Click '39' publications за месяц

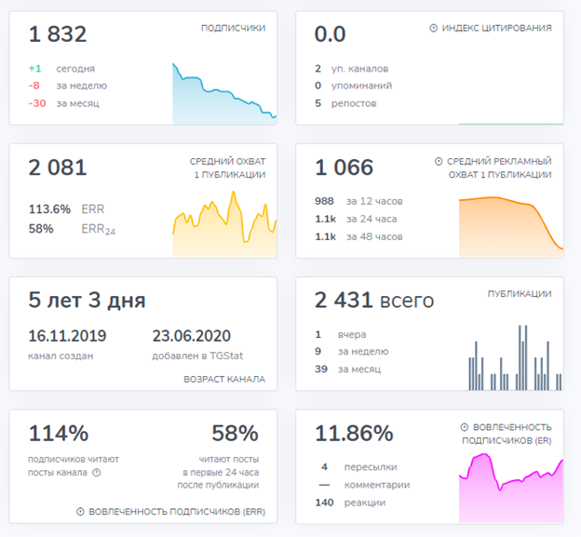click(x=321, y=369)
